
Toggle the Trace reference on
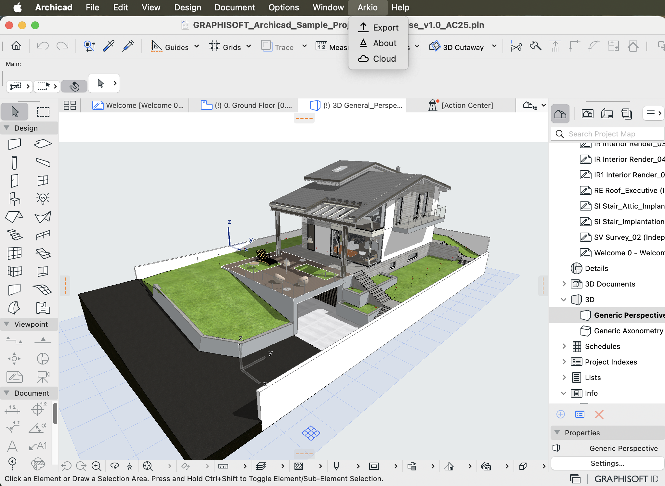tap(267, 46)
